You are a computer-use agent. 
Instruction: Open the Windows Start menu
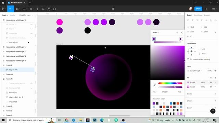point(3,120)
